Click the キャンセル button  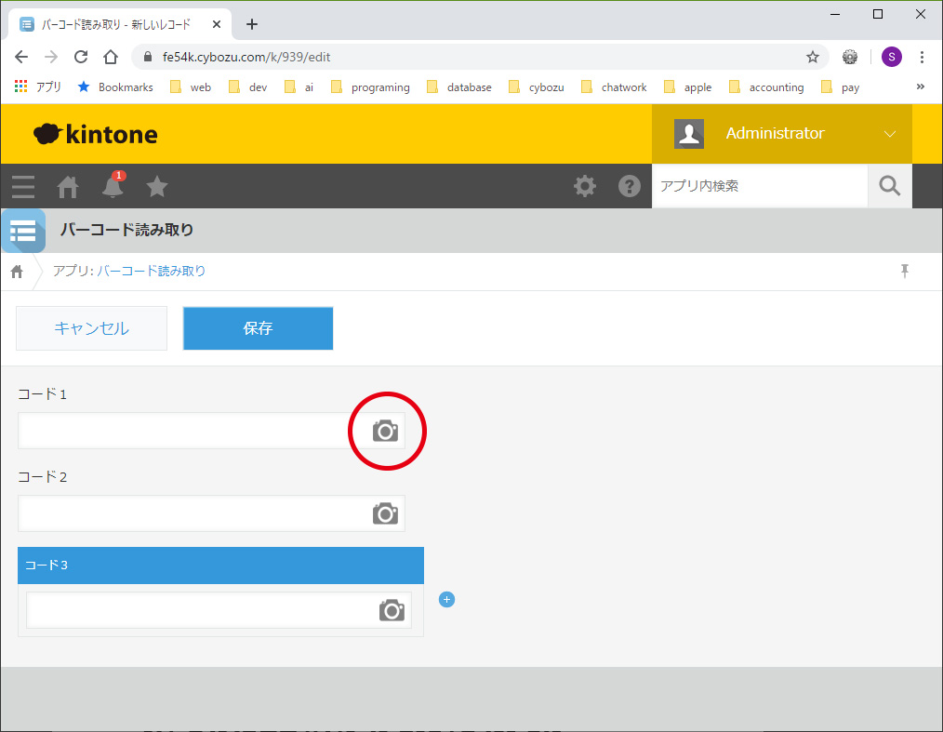click(x=92, y=328)
